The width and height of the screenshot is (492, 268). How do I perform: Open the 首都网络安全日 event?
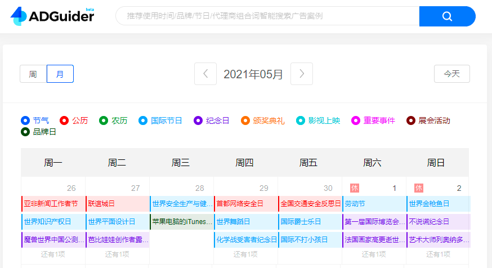pos(246,204)
